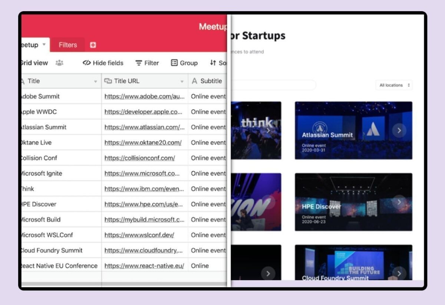445x305 pixels.
Task: Select the Atlassian Summit title cell
Action: [x=61, y=127]
